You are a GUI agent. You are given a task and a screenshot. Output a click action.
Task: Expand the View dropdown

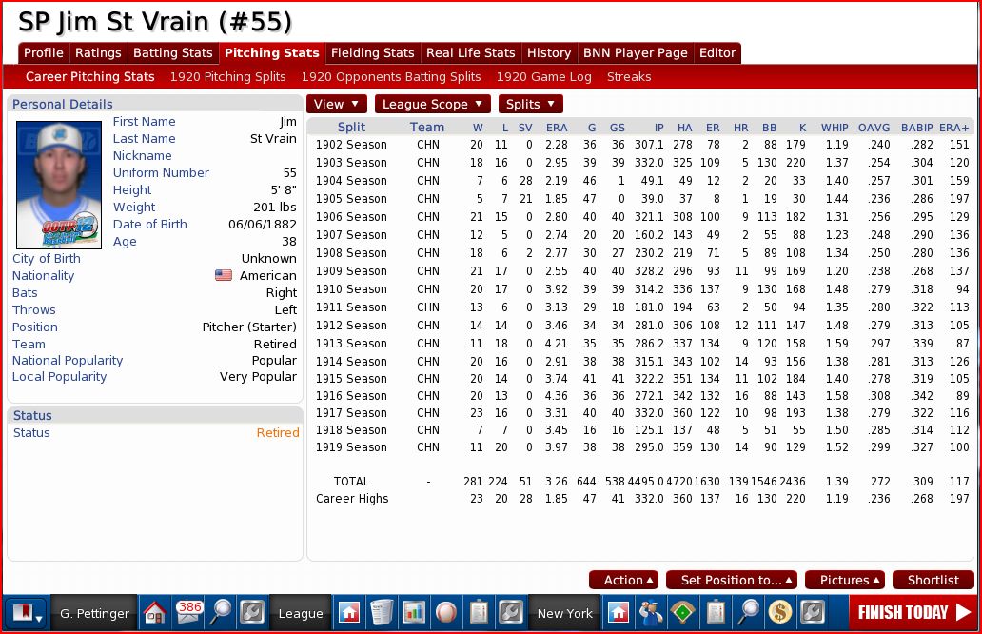coord(336,104)
